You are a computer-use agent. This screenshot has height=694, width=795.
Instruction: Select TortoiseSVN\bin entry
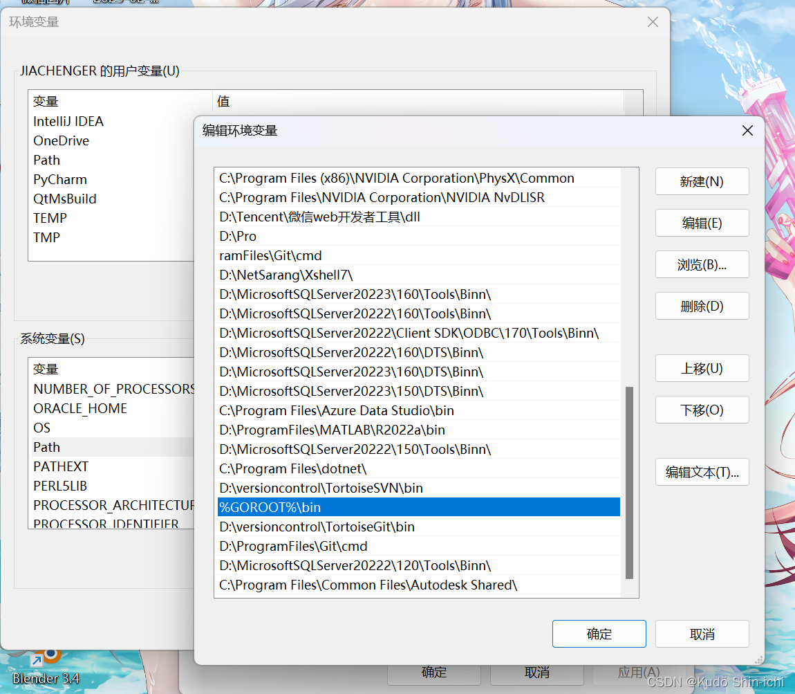(x=419, y=488)
